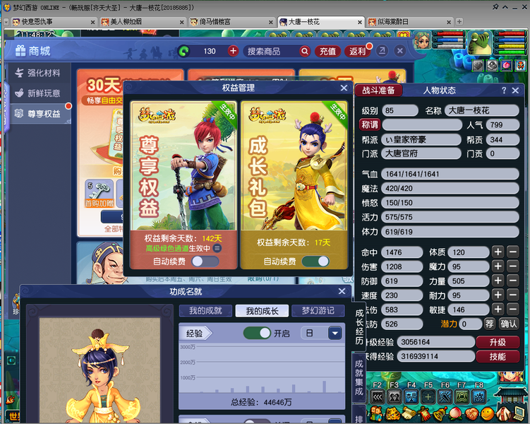
Task: Open the 成长经历 vertical tab
Action: tap(359, 326)
